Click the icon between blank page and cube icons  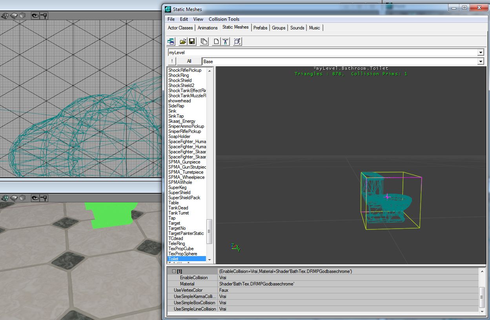(x=225, y=41)
